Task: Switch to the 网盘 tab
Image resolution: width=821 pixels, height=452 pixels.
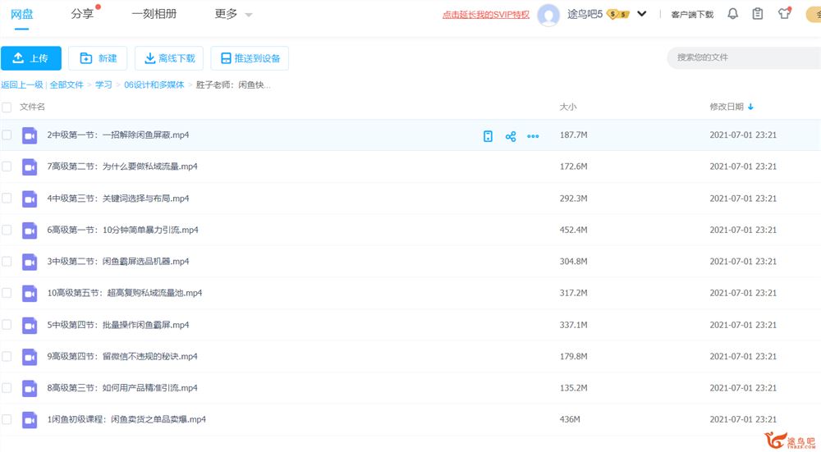Action: pyautogui.click(x=22, y=14)
